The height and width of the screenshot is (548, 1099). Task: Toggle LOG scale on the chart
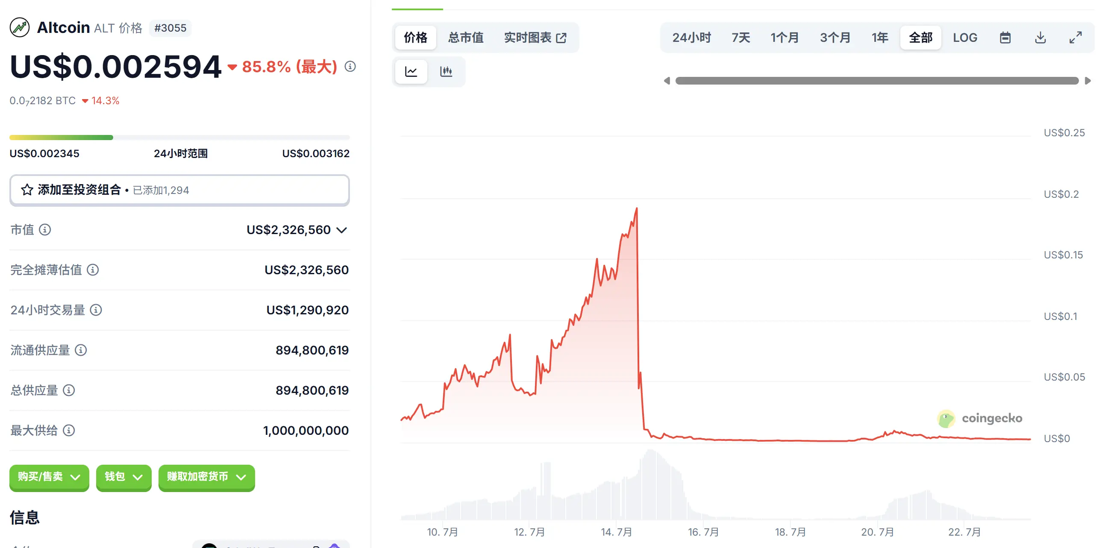(965, 38)
